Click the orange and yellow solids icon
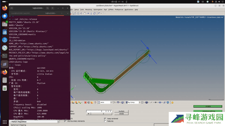The image size is (225, 126). (92, 102)
